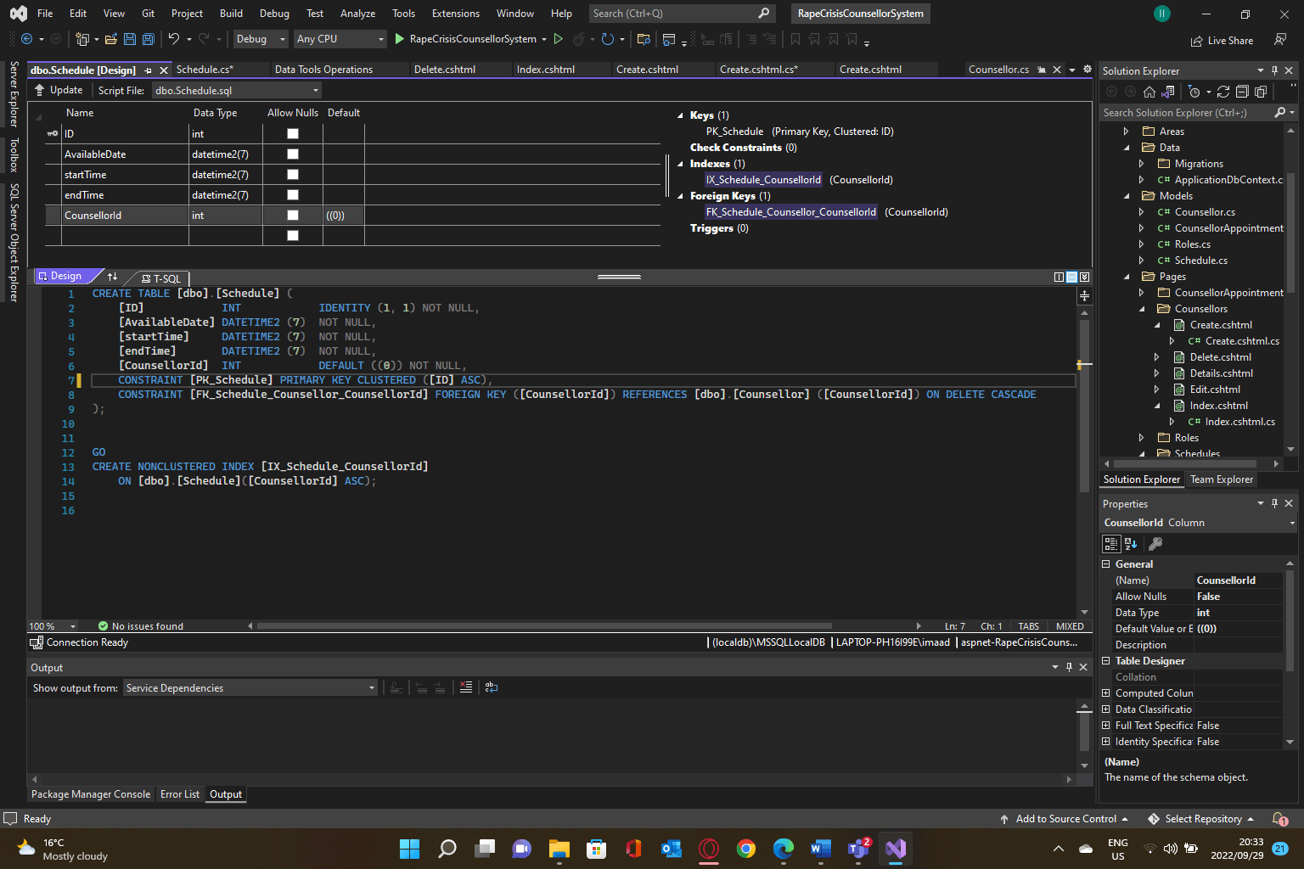Screen dimensions: 1304x869
Task: Click the Save All toolbar icon
Action: [148, 39]
